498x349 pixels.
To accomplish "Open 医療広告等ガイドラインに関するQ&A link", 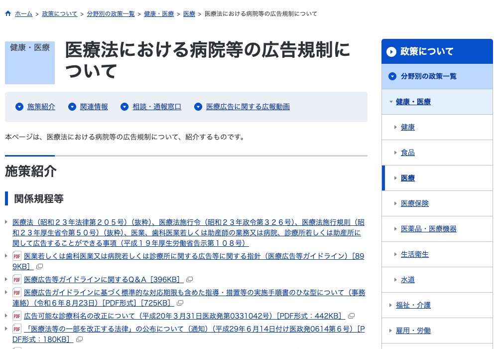I will (104, 279).
